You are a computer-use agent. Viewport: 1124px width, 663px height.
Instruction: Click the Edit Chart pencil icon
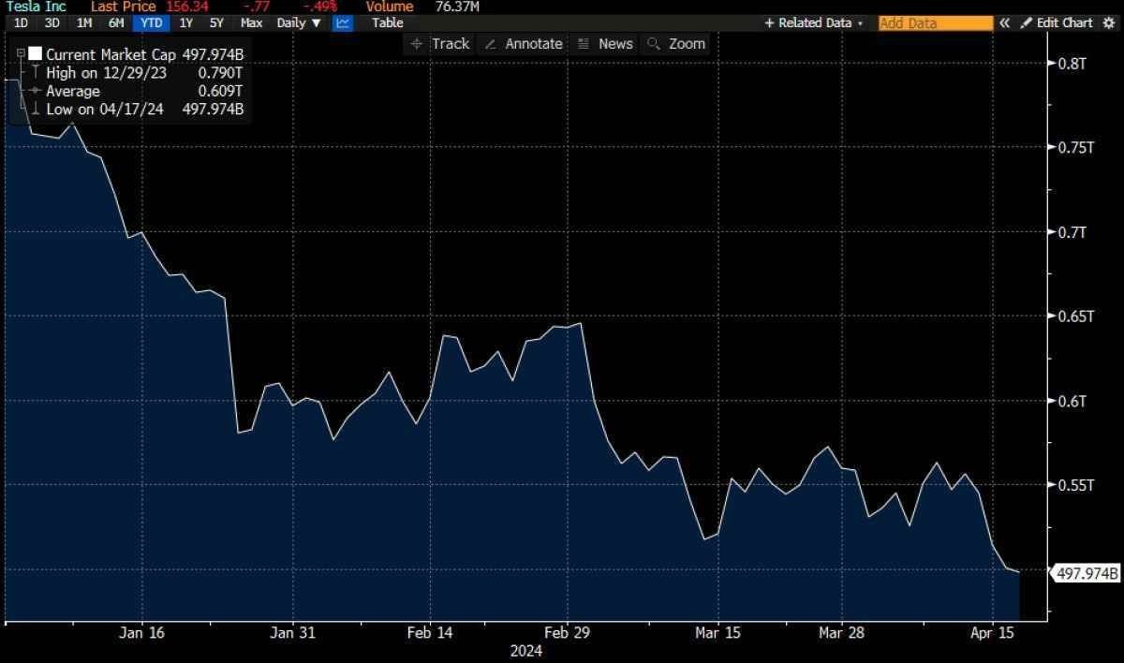click(1027, 22)
